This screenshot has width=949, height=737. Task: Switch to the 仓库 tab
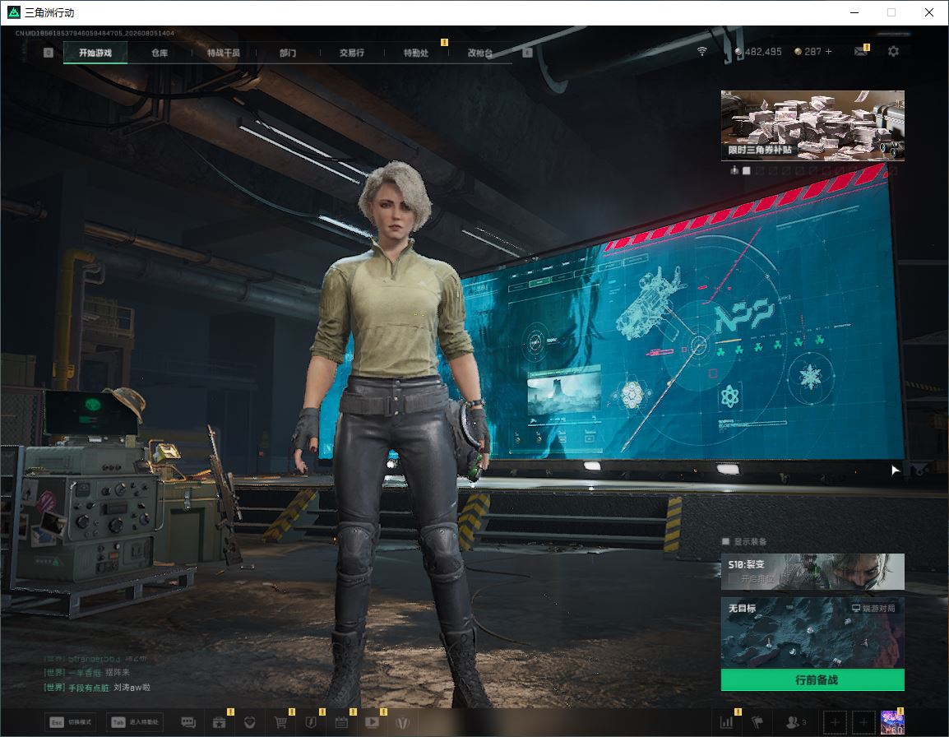(160, 53)
